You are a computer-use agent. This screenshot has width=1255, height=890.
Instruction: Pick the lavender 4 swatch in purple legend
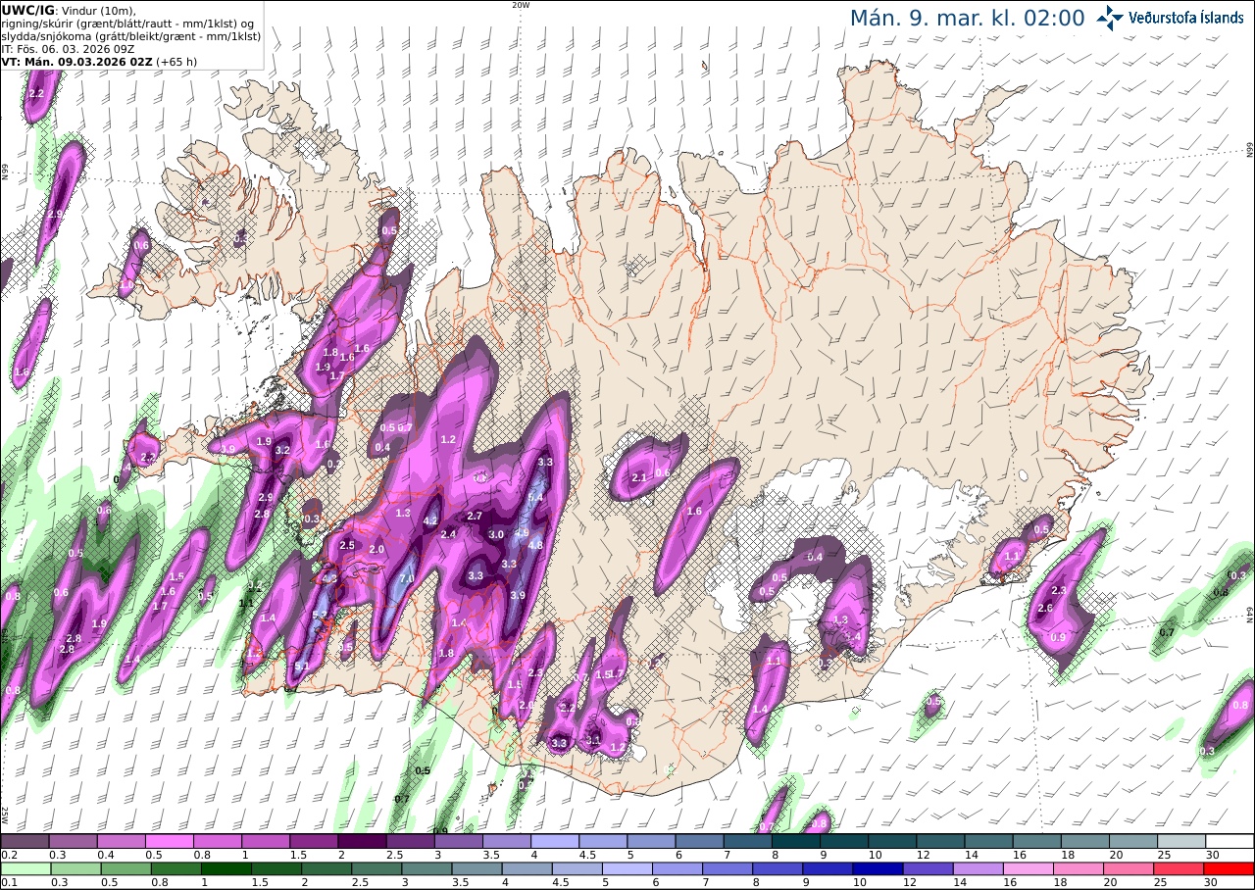click(555, 841)
